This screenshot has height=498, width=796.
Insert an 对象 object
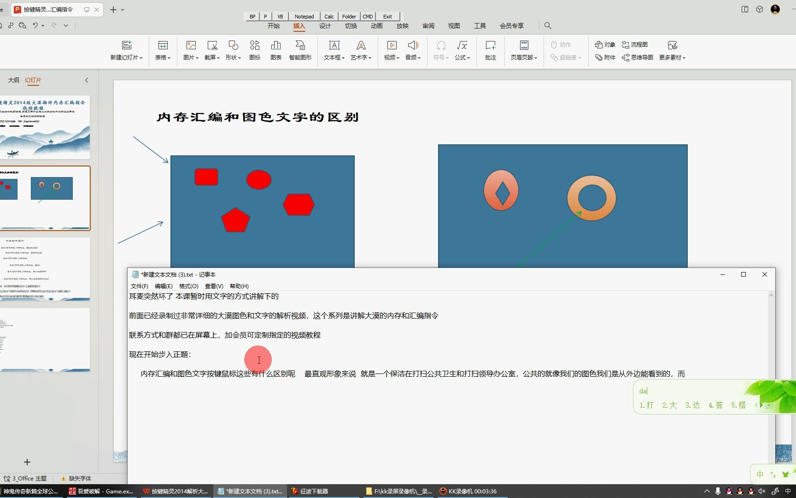[x=605, y=45]
